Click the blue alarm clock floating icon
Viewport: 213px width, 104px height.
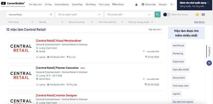(209, 63)
